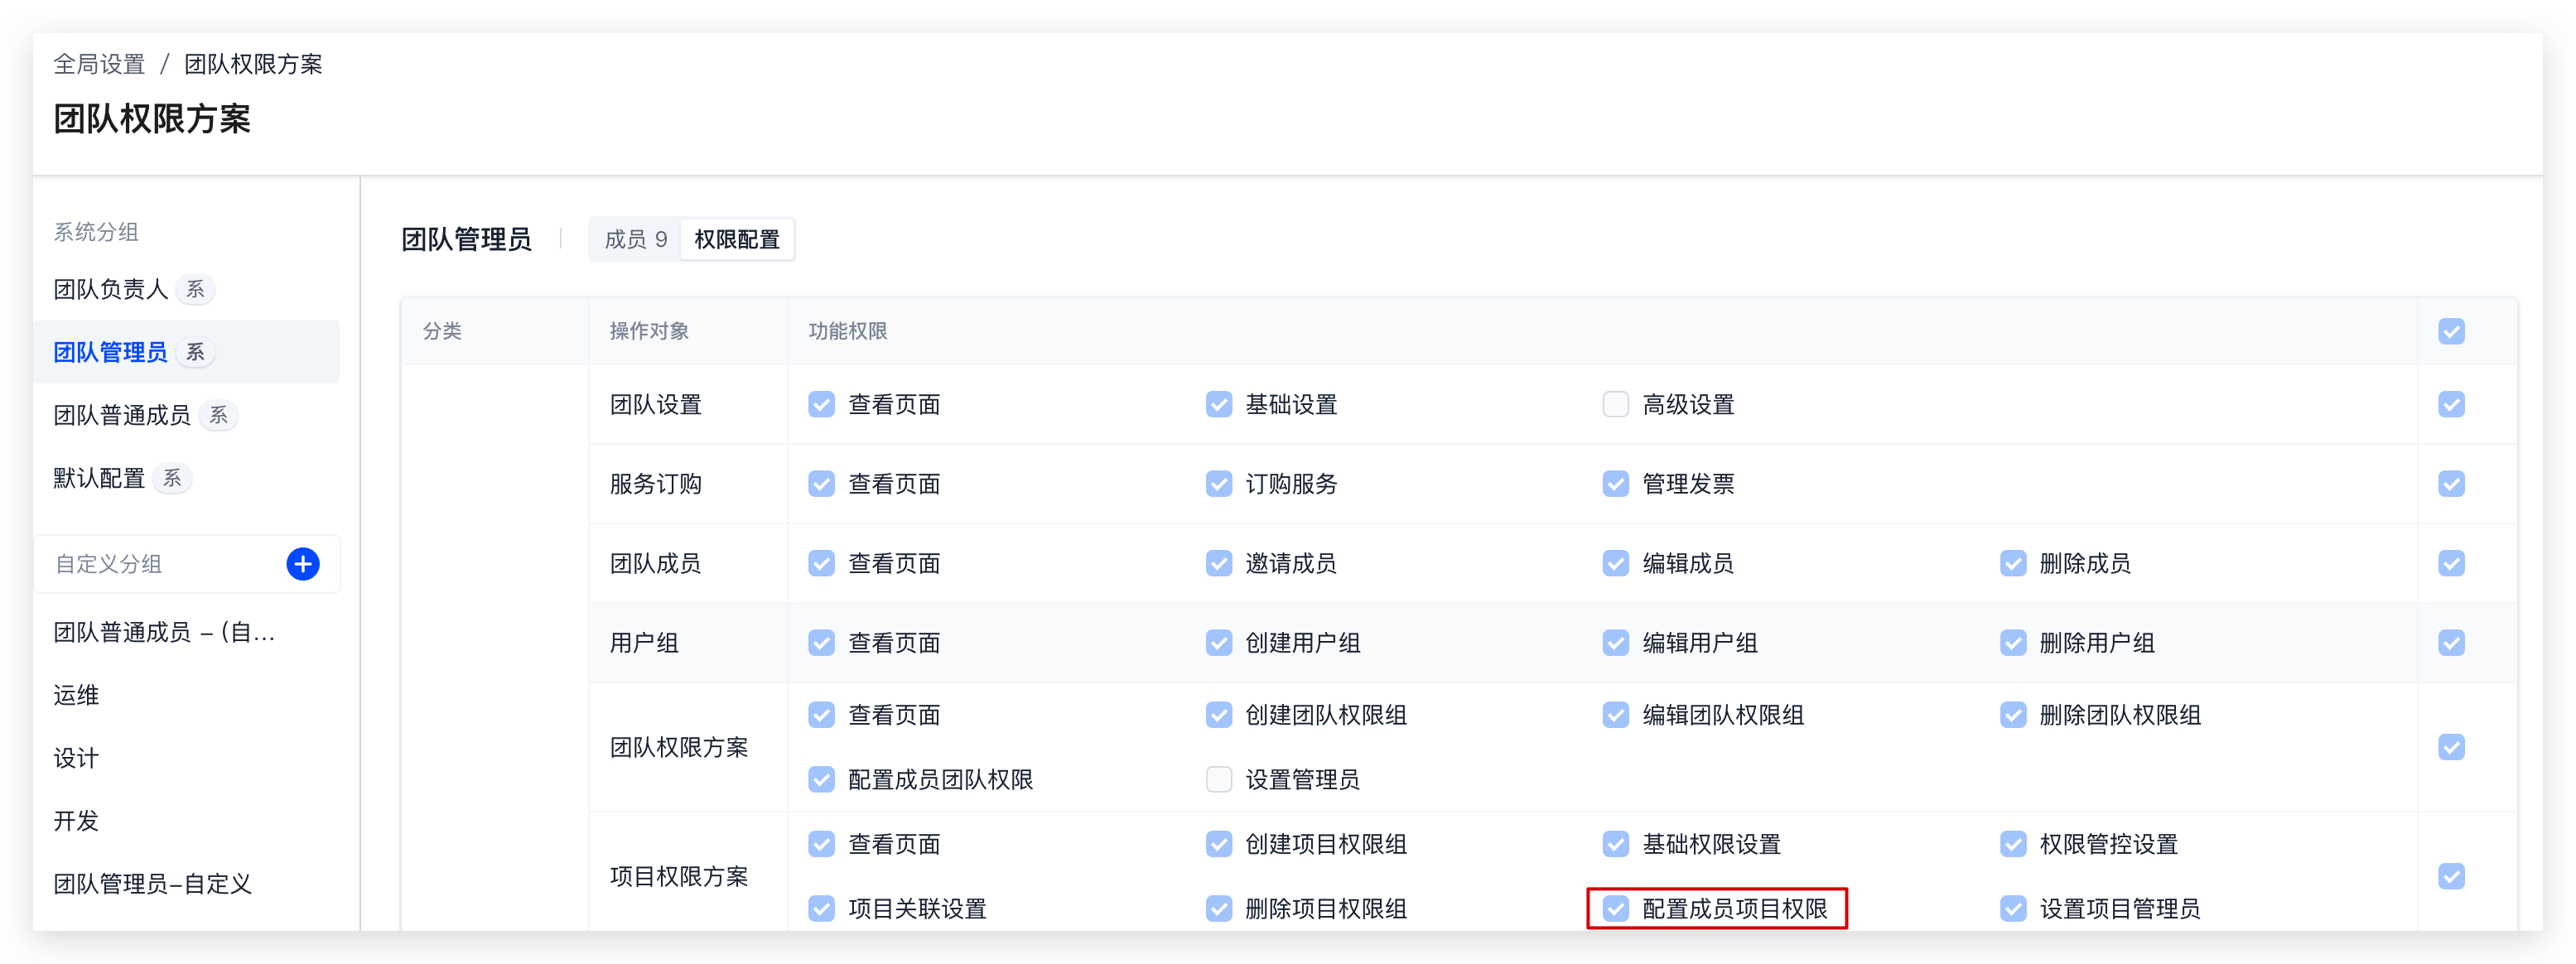Uncheck 查看页面 in 项目权限方案 row

(821, 844)
